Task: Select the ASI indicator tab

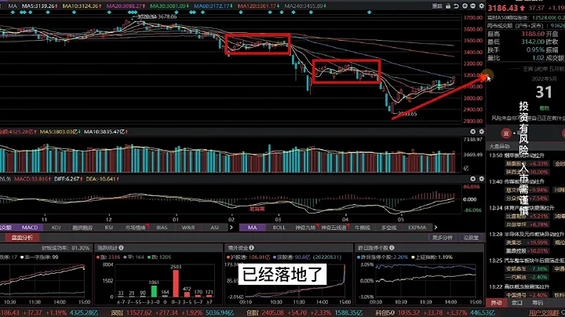Action: (214, 228)
